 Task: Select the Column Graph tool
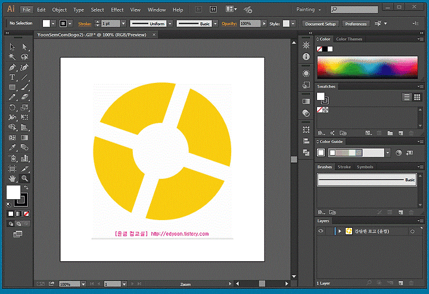point(24,158)
